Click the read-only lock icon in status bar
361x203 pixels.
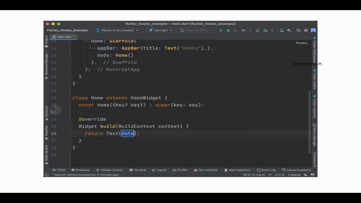point(305,175)
